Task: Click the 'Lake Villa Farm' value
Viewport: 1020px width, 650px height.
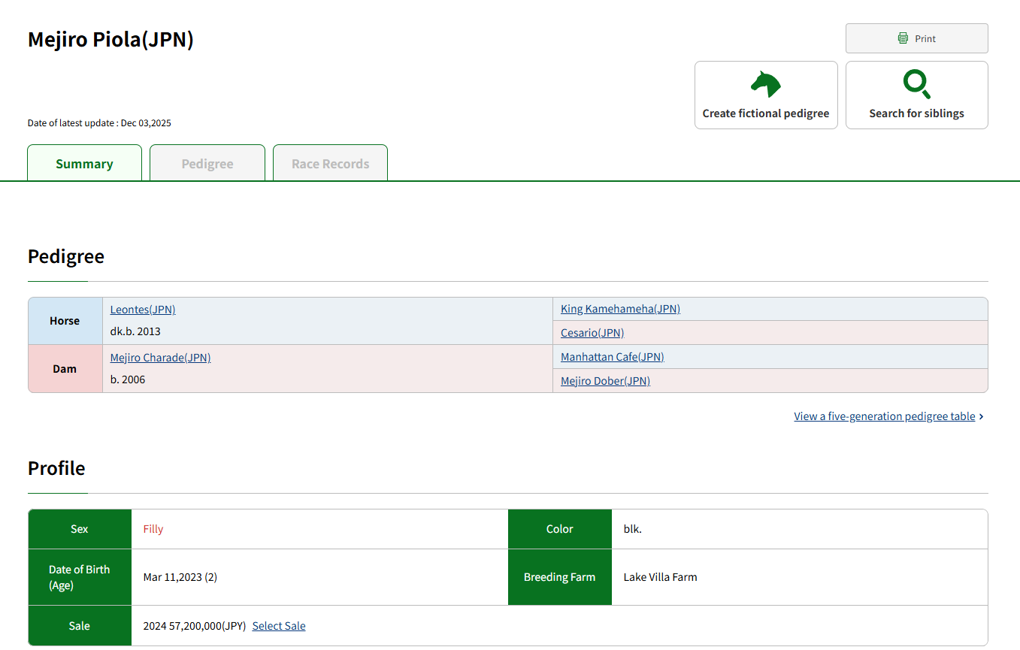Action: (x=661, y=577)
